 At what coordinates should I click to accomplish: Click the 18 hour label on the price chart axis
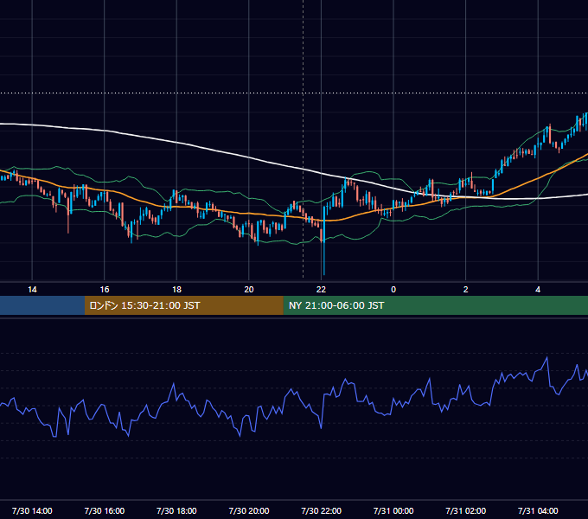click(x=176, y=290)
